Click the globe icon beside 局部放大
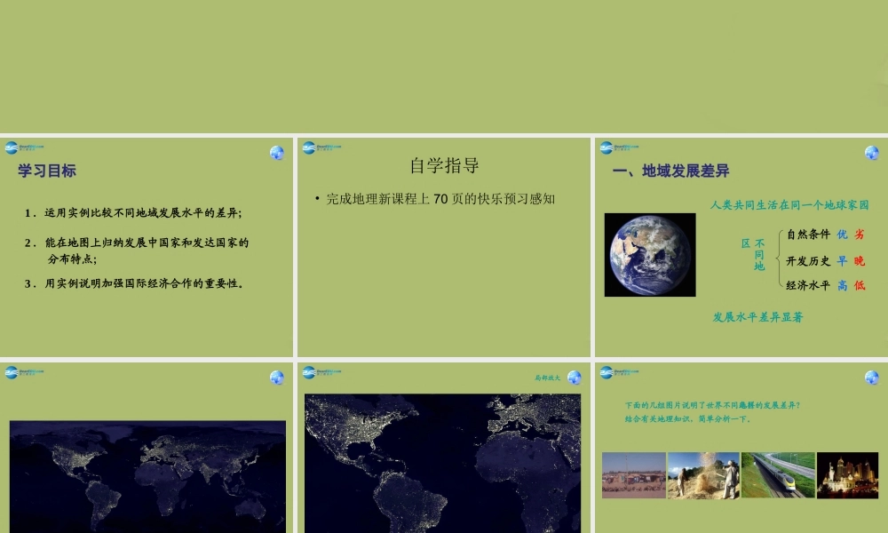The width and height of the screenshot is (888, 533). click(x=575, y=378)
